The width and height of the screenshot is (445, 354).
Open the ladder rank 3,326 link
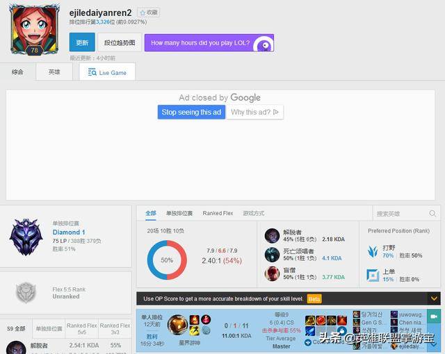[x=102, y=22]
